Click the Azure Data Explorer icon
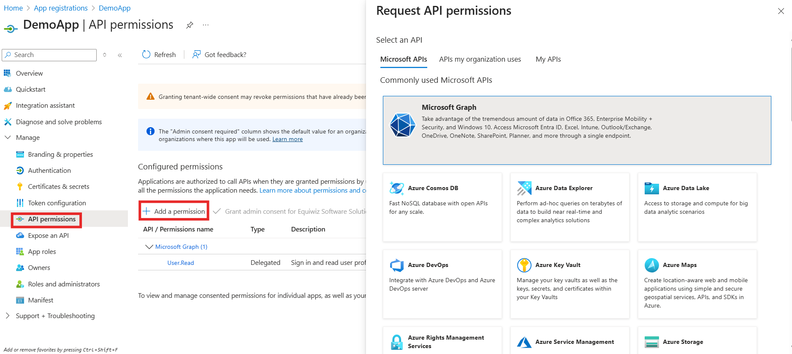The width and height of the screenshot is (792, 354). click(524, 188)
